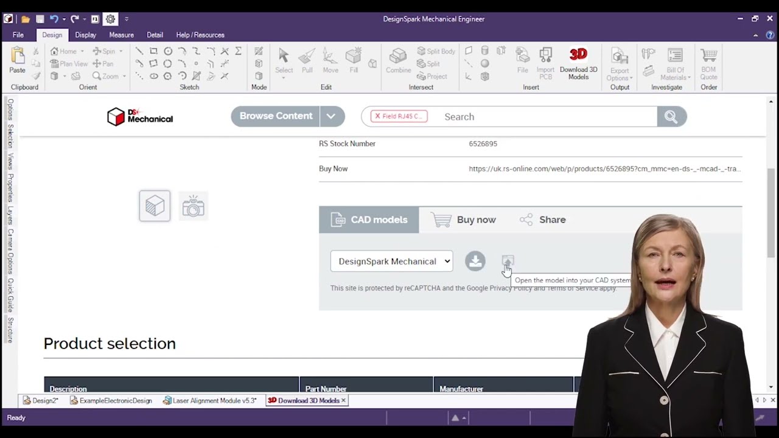This screenshot has width=779, height=438.
Task: Expand the Spin dropdown arrow
Action: [x=121, y=51]
